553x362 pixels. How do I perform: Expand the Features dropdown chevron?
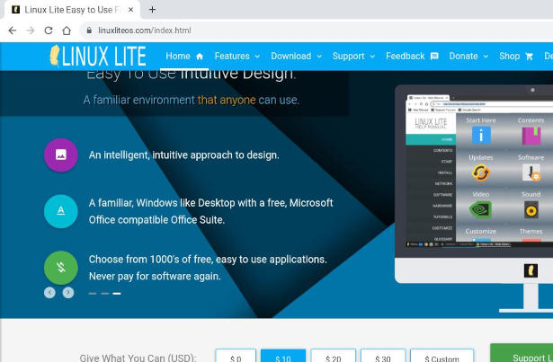(257, 57)
